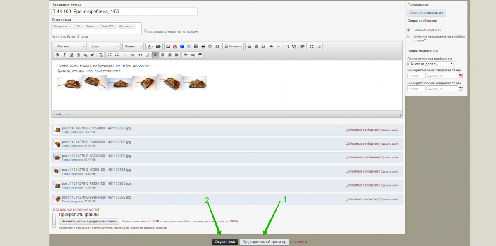Check 'Использовать первый тег как префикс'

pos(145,31)
